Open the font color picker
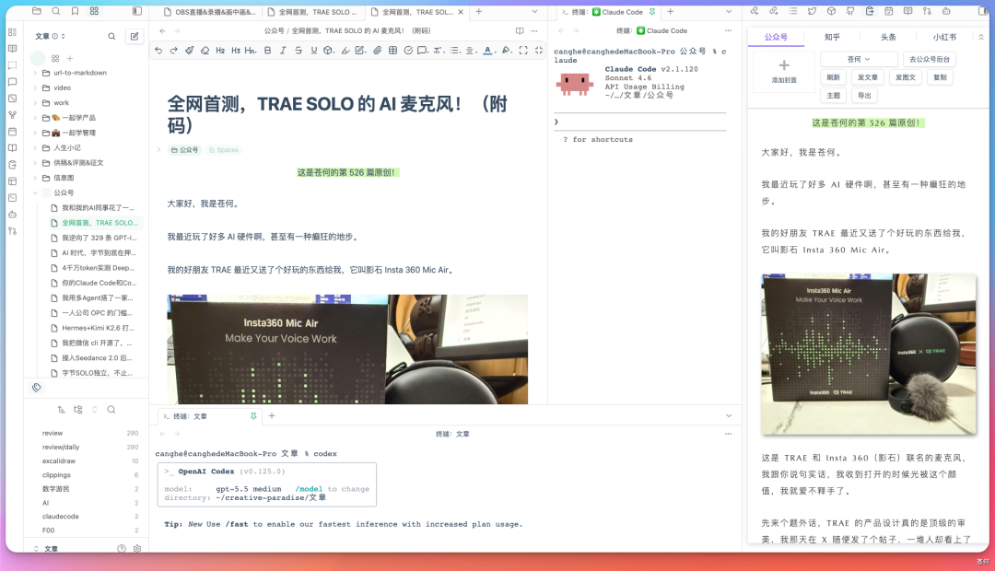This screenshot has width=995, height=571. [x=486, y=51]
